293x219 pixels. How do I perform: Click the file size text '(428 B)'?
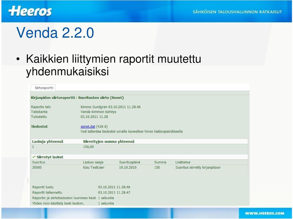tap(102, 126)
